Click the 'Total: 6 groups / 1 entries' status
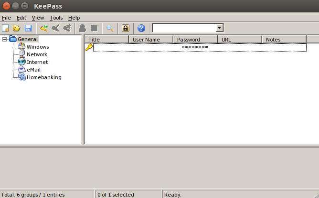Screen dimensions: 319x198 (33, 195)
